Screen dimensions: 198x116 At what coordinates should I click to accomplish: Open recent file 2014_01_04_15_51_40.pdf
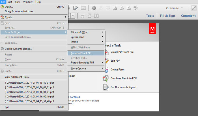coord(34,101)
